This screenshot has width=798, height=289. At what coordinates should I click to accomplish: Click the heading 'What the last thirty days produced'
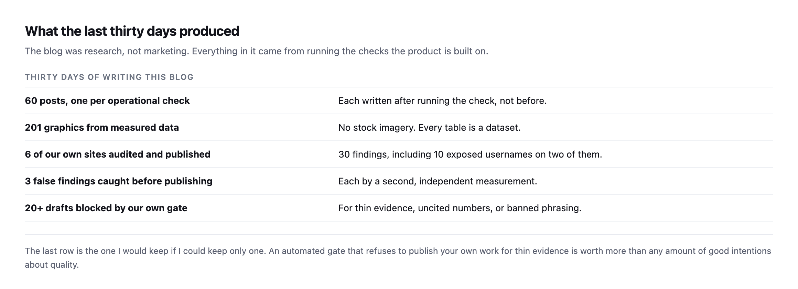pyautogui.click(x=132, y=31)
